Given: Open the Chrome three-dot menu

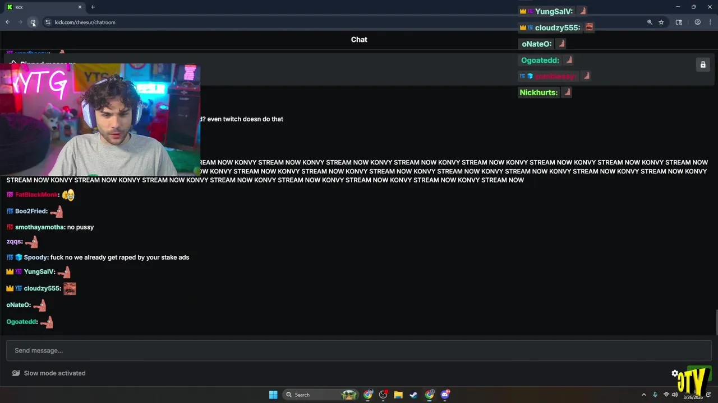Looking at the screenshot, I should [x=710, y=22].
